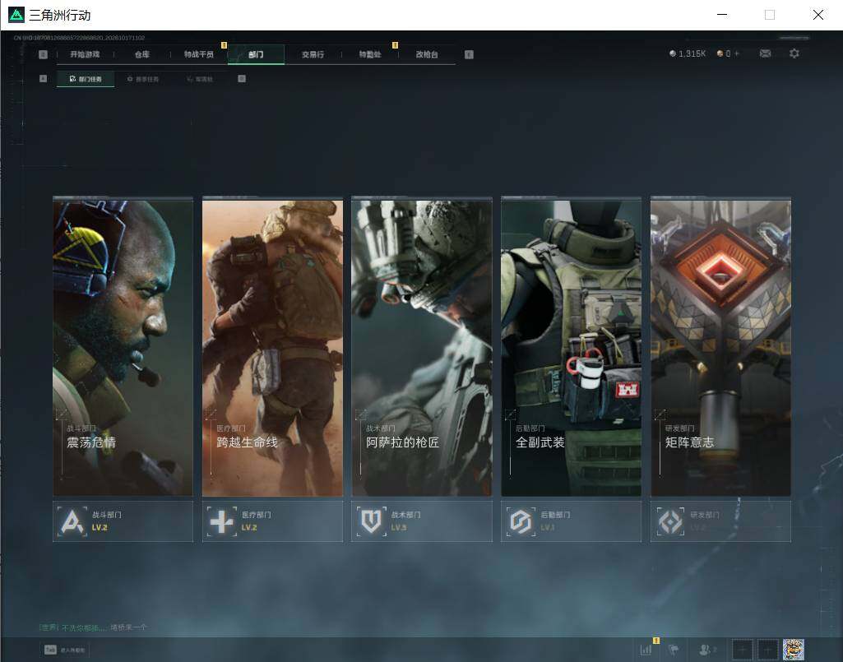This screenshot has height=662, width=843.
Task: Click the player avatar in bottom bar
Action: [x=793, y=650]
